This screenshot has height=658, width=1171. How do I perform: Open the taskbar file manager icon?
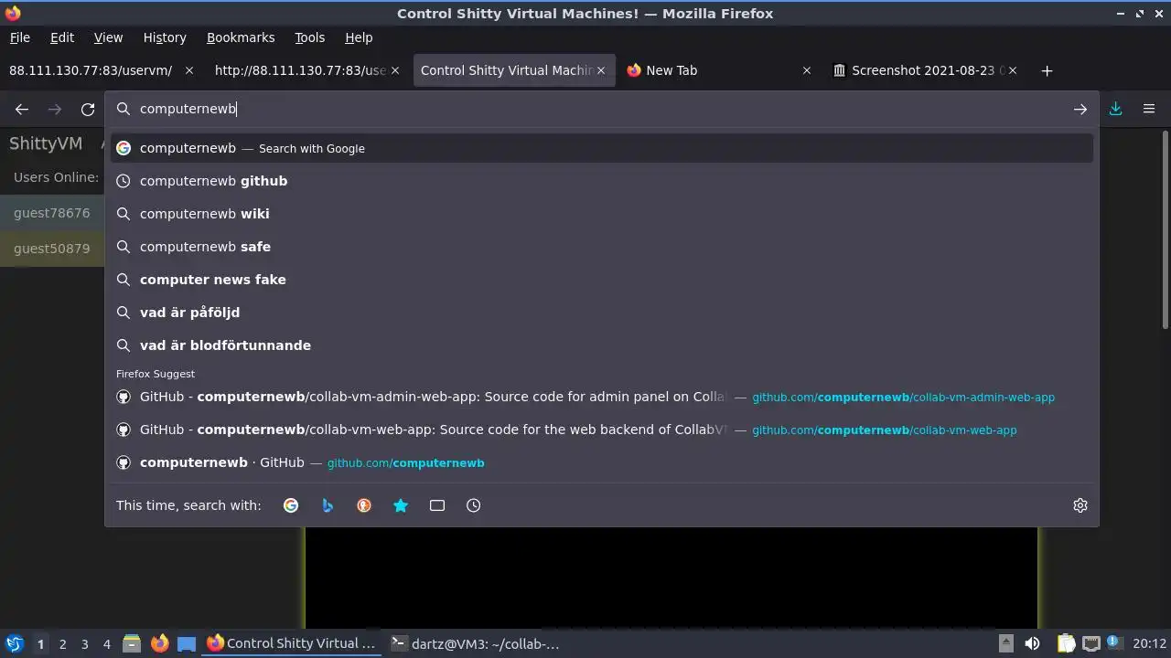[x=132, y=643]
